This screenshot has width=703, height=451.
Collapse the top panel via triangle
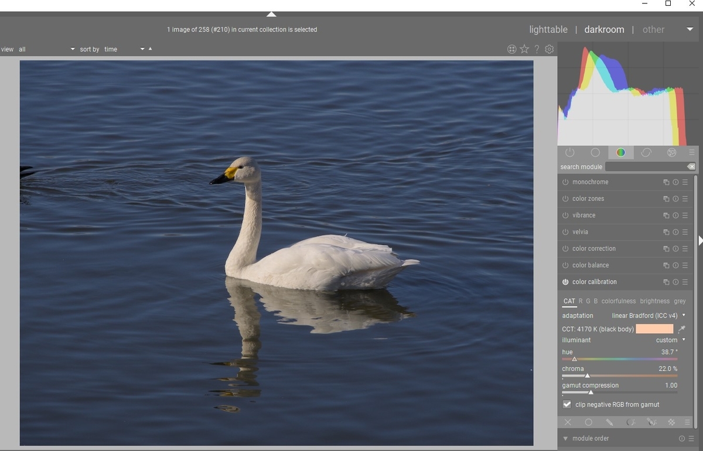271,14
